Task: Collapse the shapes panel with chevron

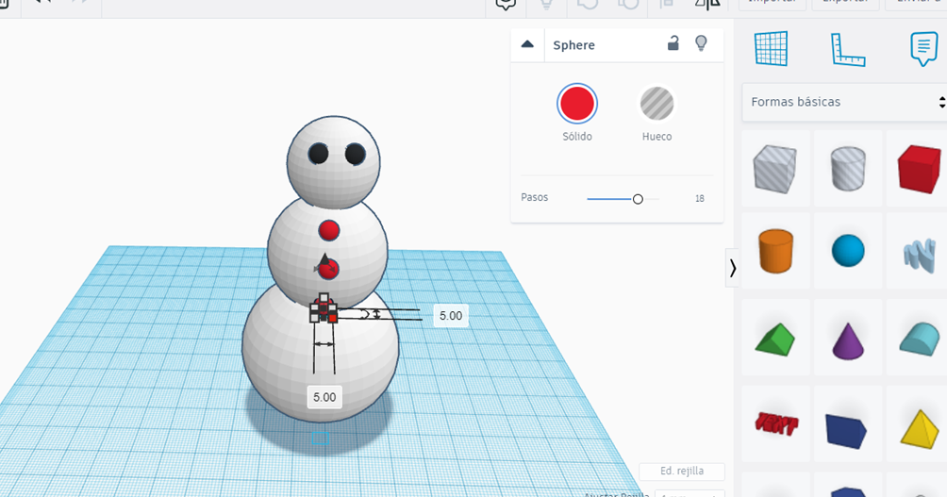Action: click(x=733, y=268)
